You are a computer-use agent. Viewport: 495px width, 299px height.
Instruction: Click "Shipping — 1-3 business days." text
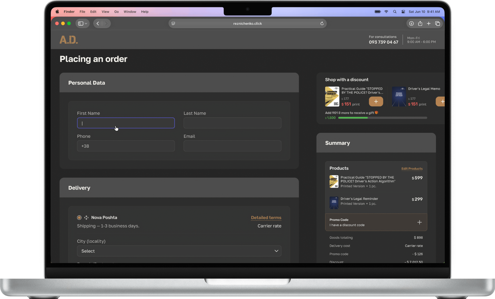coord(108,226)
